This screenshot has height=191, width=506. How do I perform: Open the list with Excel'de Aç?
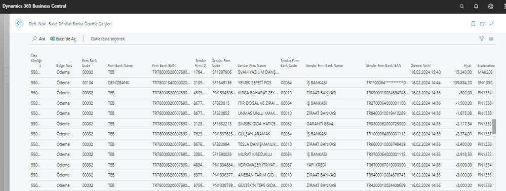tap(63, 39)
